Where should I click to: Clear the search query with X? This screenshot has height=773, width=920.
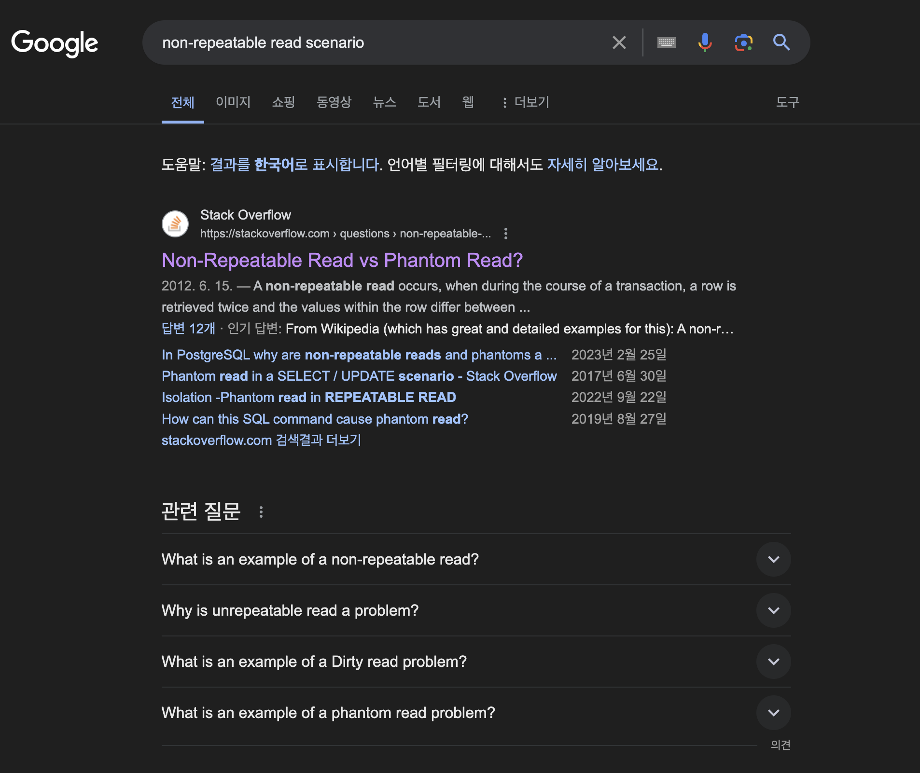[x=619, y=42]
